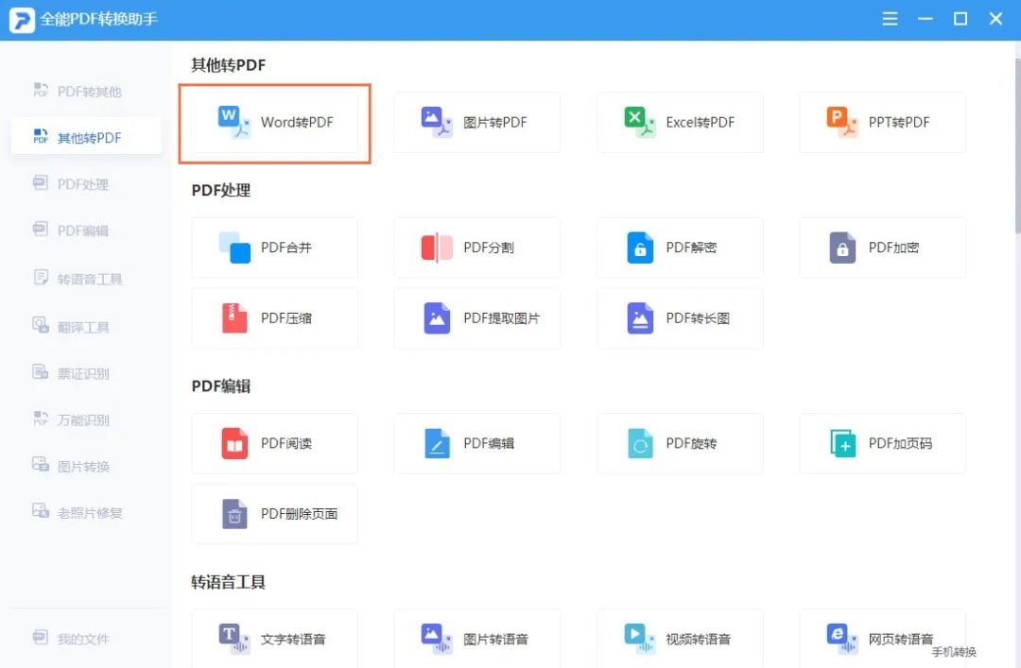
Task: Open the Excel转PDF tool icon
Action: tap(639, 123)
